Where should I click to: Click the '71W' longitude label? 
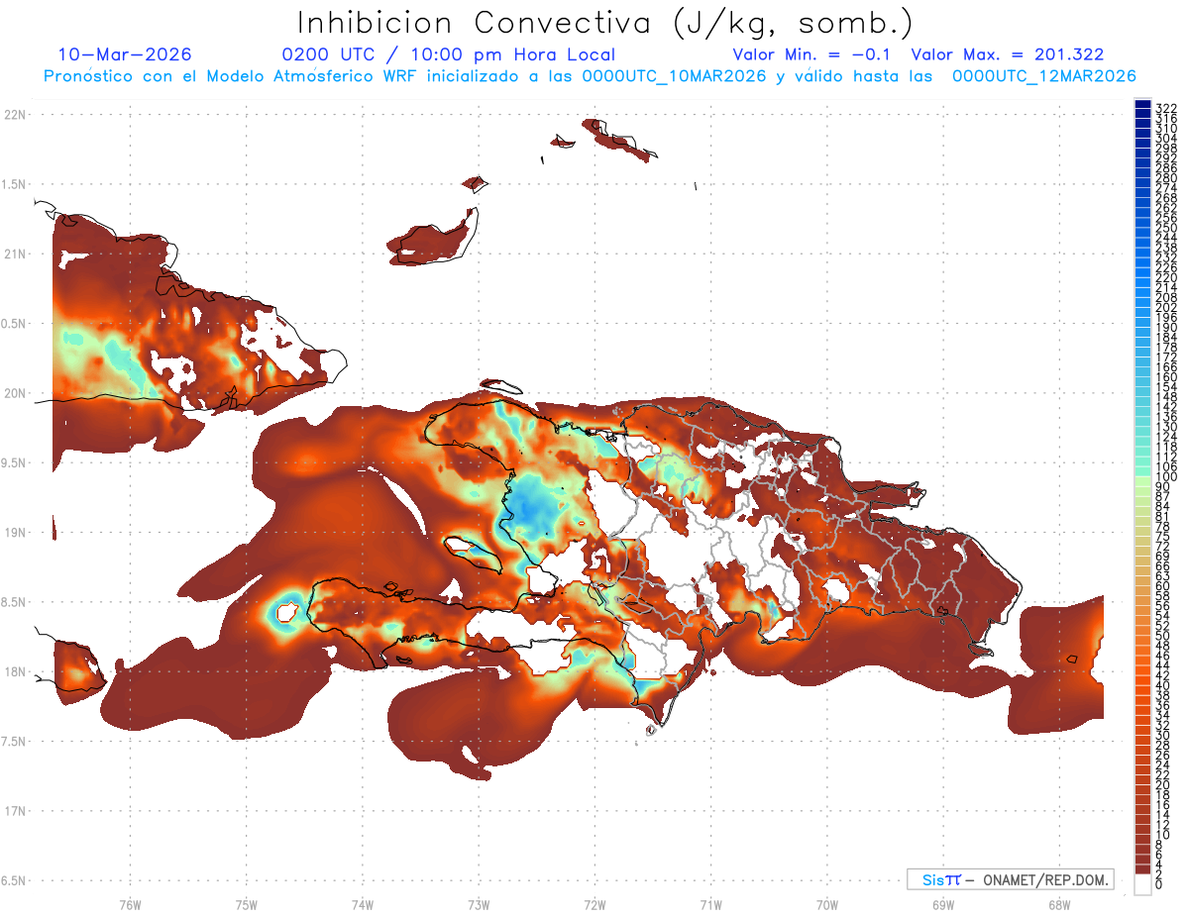[710, 904]
